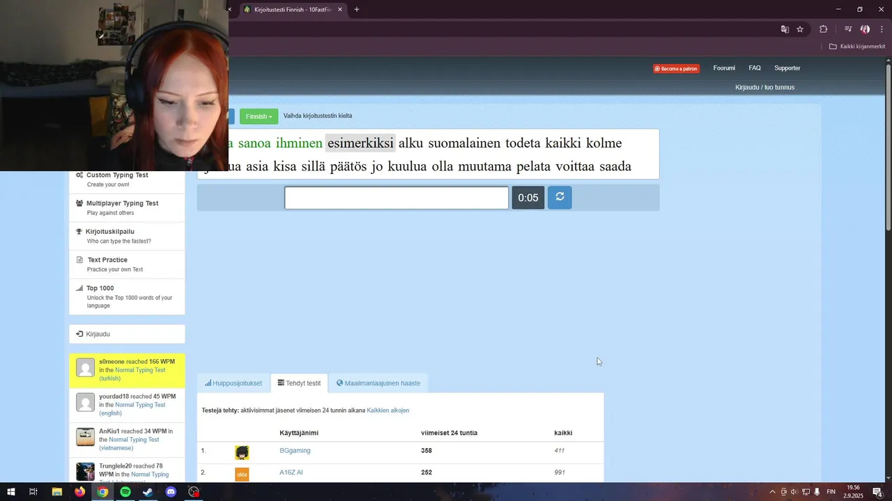This screenshot has width=892, height=501.
Task: Click the highlighted word esimerkiksi
Action: (x=360, y=143)
